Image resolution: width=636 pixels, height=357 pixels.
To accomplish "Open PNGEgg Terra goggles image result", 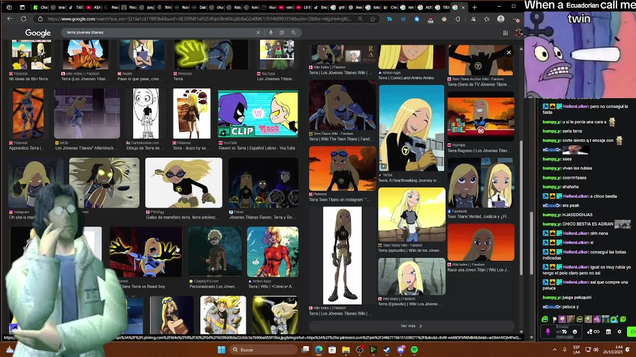I will click(x=183, y=183).
